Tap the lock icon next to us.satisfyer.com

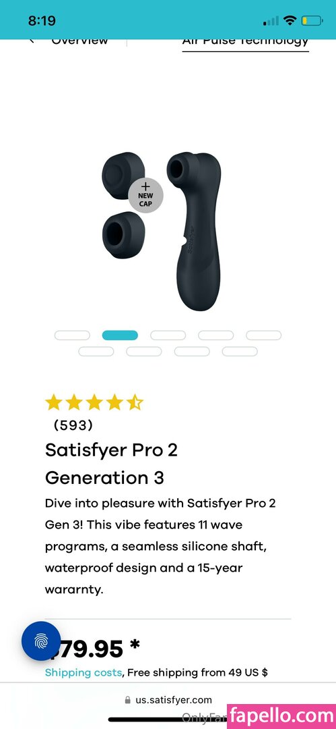tap(128, 700)
